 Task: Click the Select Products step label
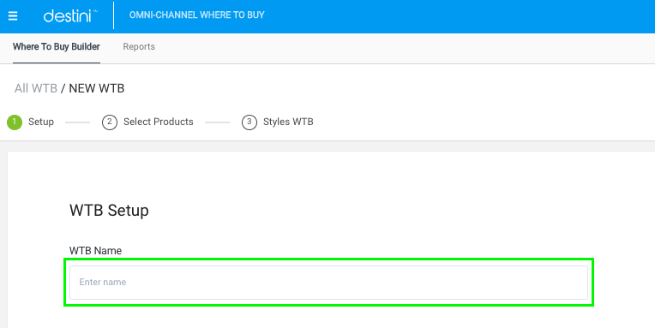pos(159,122)
